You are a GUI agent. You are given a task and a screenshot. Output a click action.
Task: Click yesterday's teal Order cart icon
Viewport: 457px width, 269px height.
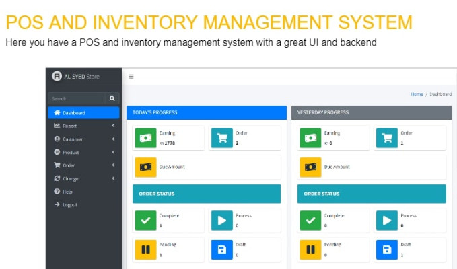click(387, 138)
